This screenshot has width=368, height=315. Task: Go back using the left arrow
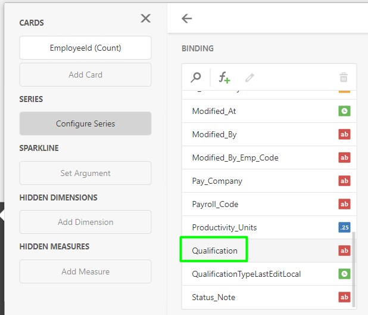pyautogui.click(x=187, y=18)
